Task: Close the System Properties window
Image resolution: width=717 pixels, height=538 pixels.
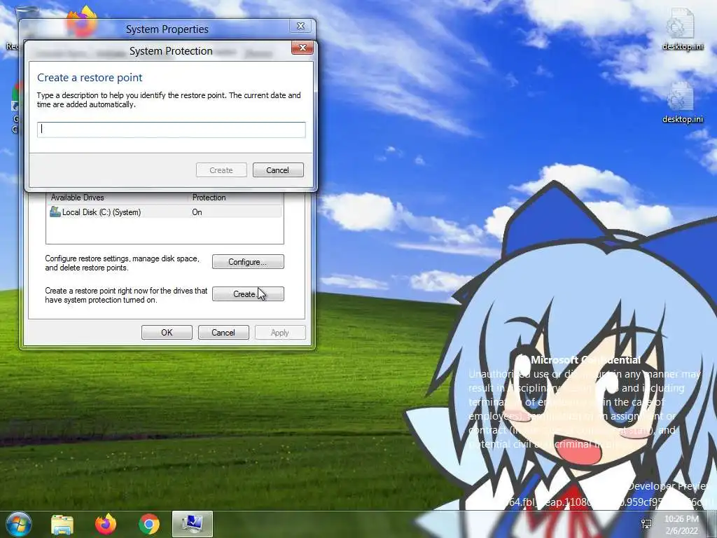Action: (x=301, y=26)
